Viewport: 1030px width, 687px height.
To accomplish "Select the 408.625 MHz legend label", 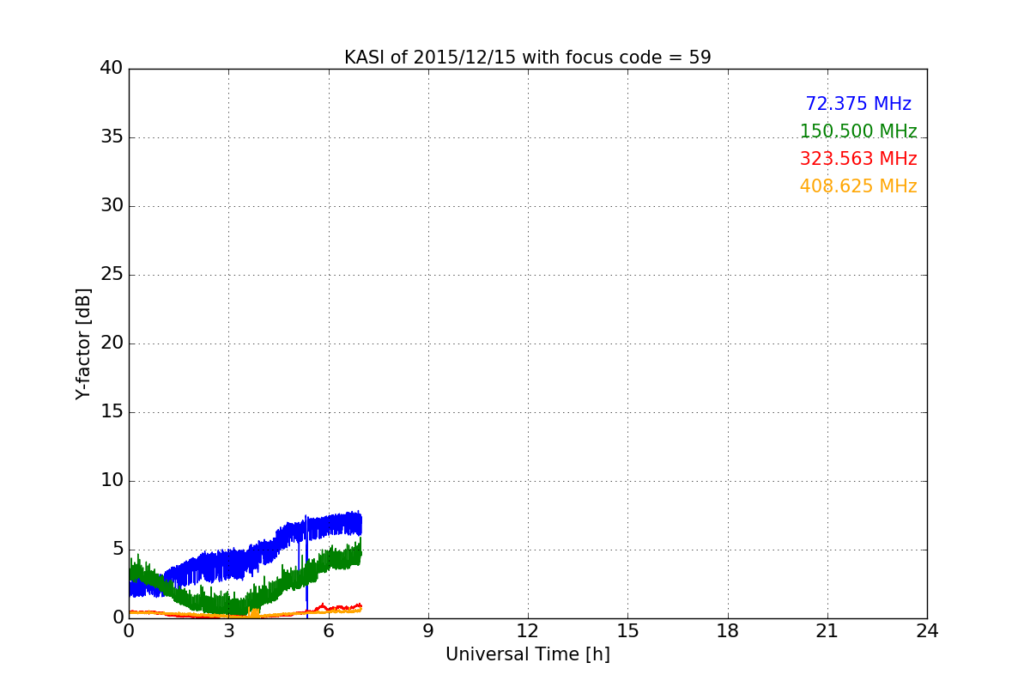I will (x=858, y=186).
